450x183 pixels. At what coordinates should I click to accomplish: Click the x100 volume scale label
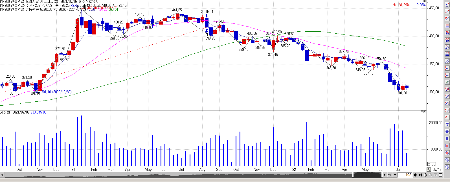point(431,164)
